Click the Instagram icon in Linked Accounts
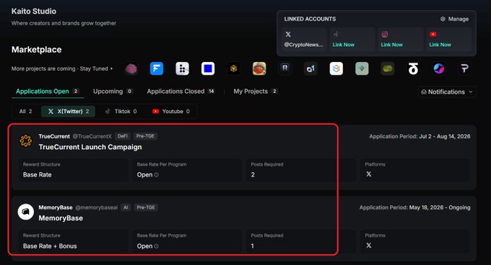 click(385, 35)
